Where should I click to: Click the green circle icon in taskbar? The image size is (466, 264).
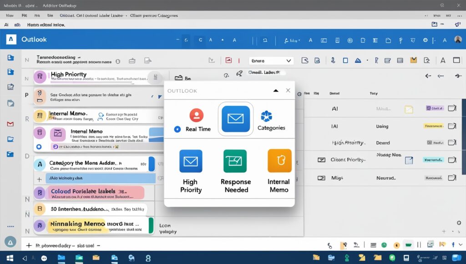pos(392,258)
